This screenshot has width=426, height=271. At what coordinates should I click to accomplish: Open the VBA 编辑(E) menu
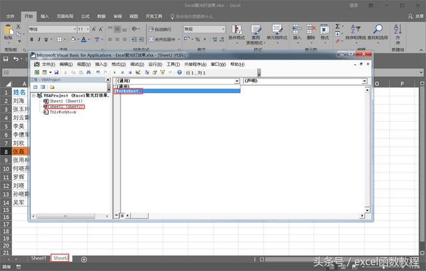[x=66, y=64]
